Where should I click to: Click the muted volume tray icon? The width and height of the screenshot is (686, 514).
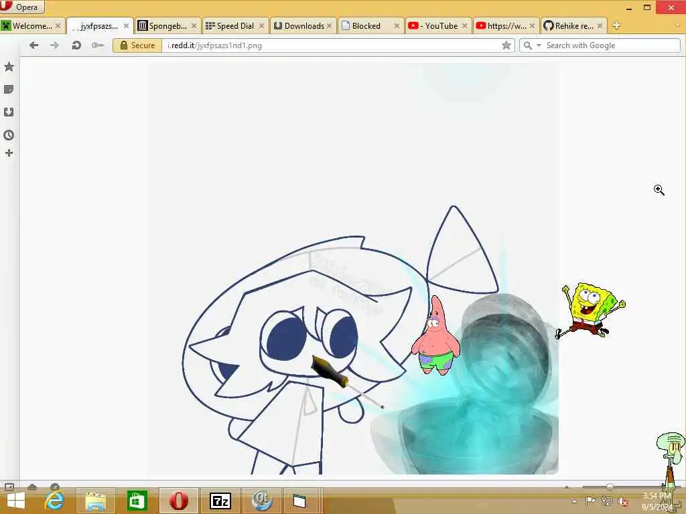(624, 502)
